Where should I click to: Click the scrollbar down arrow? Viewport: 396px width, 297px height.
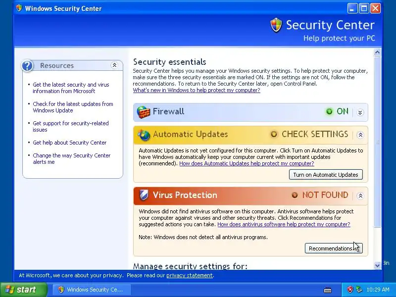(x=377, y=265)
